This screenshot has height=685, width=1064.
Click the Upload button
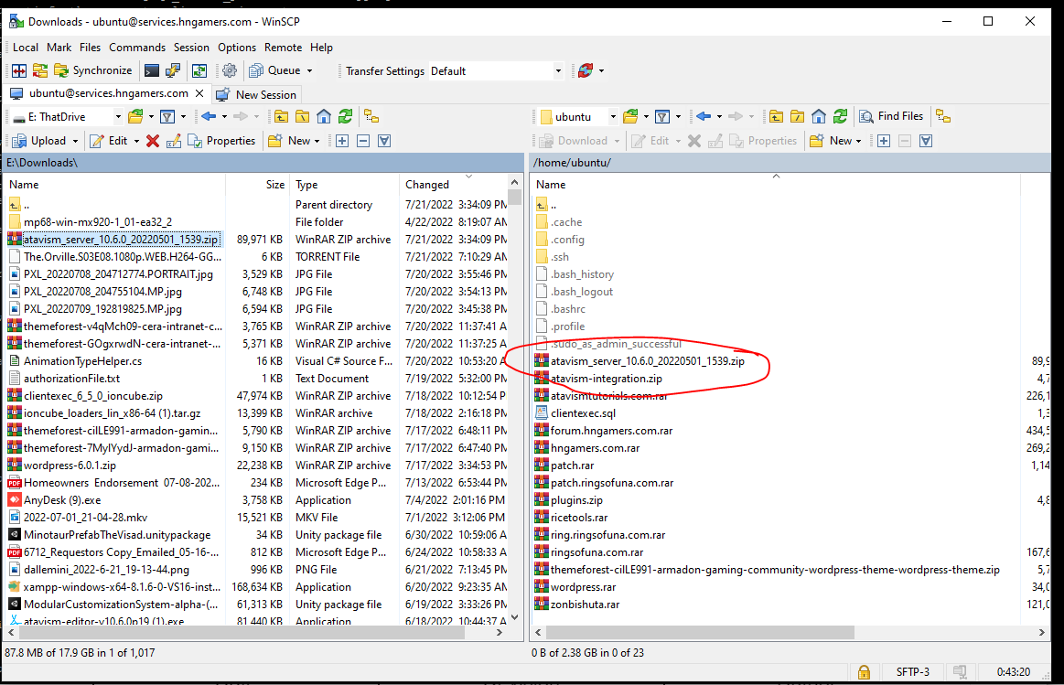tap(39, 141)
